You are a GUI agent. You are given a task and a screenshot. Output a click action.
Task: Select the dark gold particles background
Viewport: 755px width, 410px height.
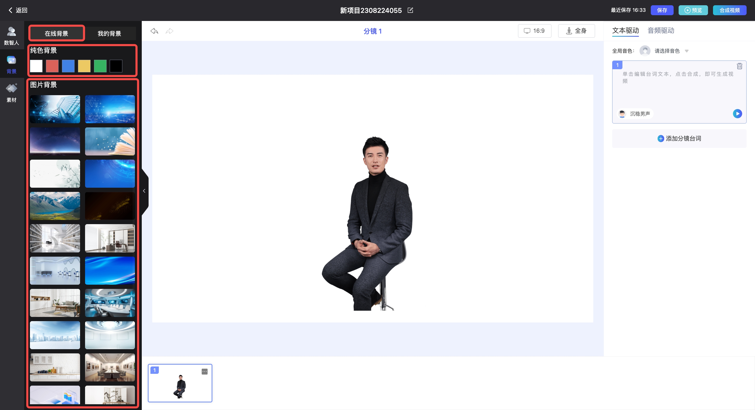(x=110, y=206)
